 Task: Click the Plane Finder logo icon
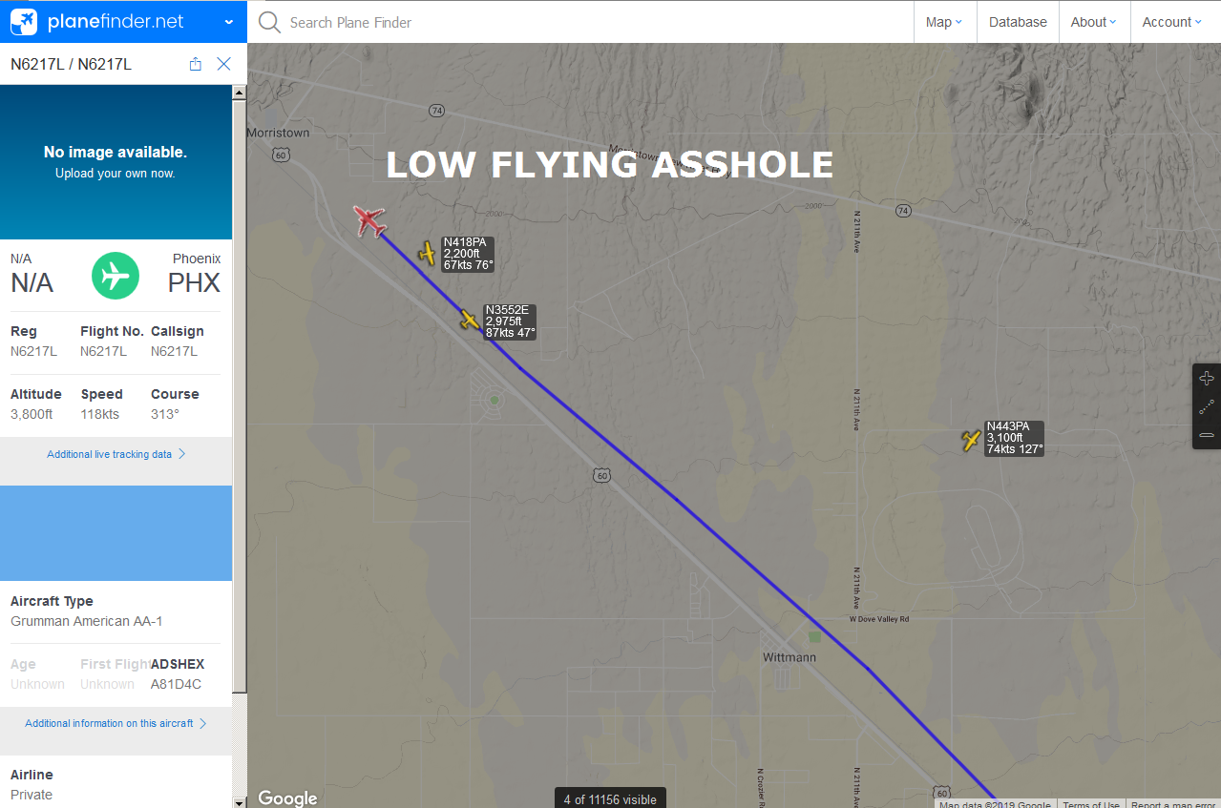coord(24,21)
